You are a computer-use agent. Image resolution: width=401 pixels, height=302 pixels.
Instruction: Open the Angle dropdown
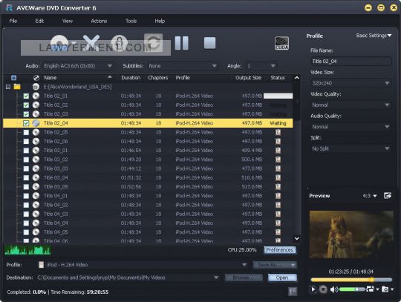[261, 66]
